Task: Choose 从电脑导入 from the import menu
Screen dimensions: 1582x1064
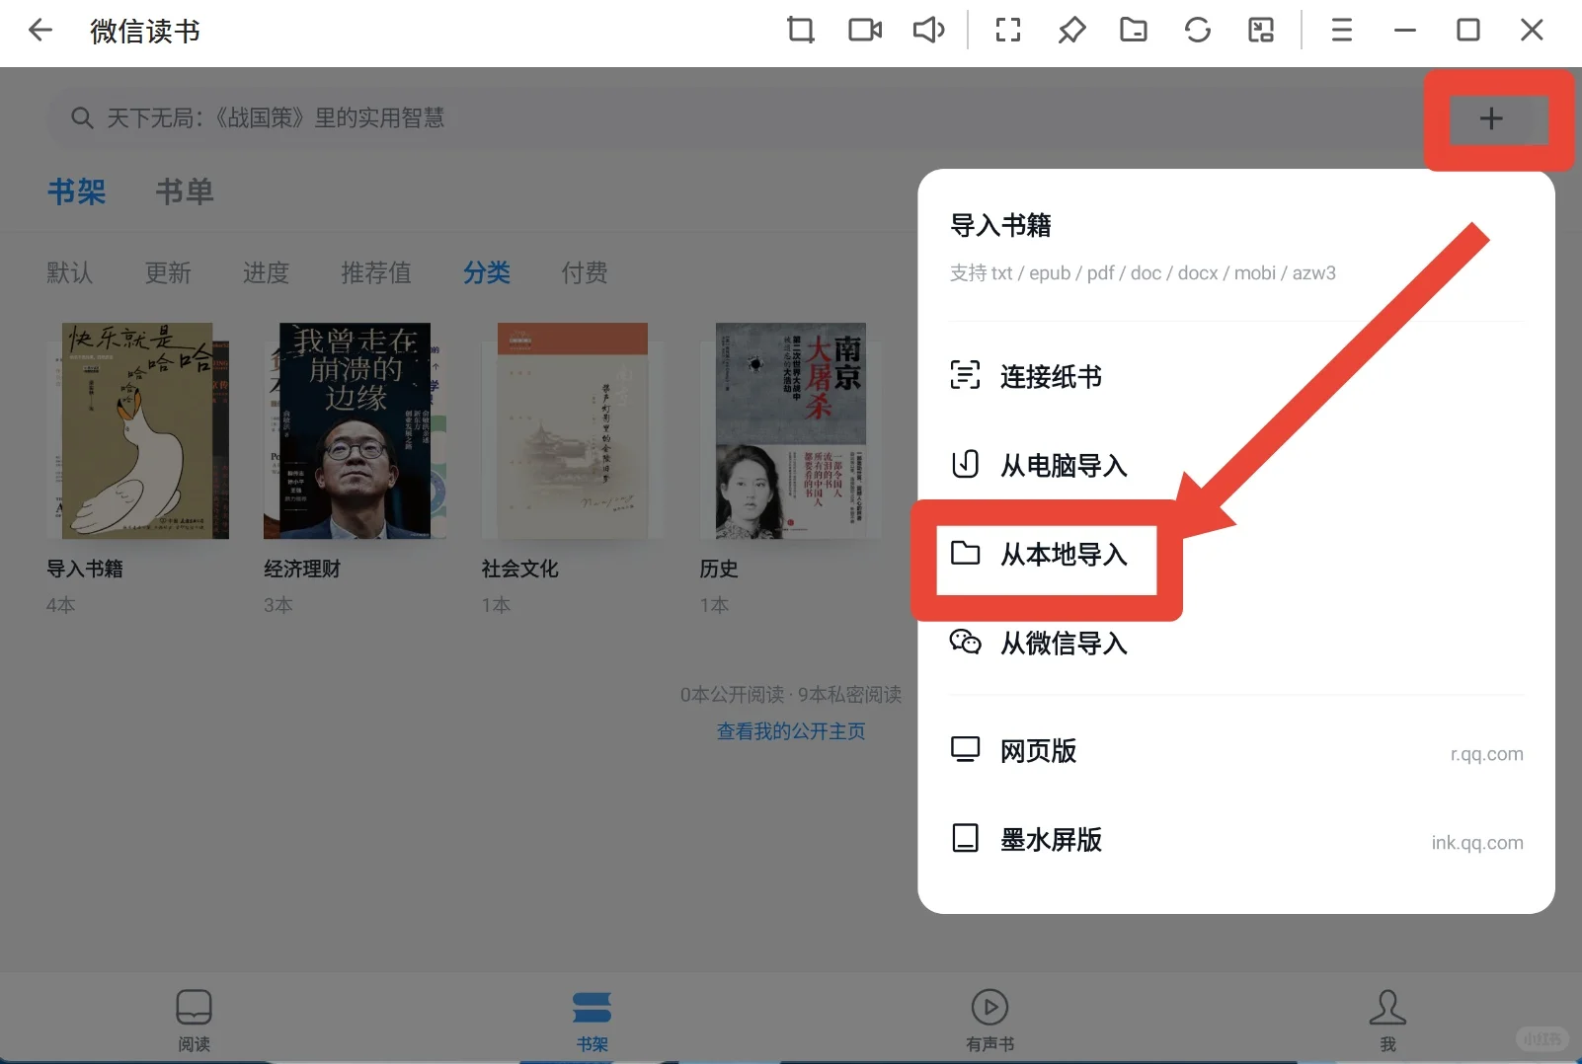Action: point(1236,465)
